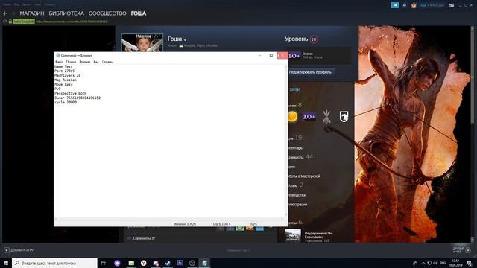Go back with the Steam back arrow
Screen dimensions: 477x268
(5, 13)
